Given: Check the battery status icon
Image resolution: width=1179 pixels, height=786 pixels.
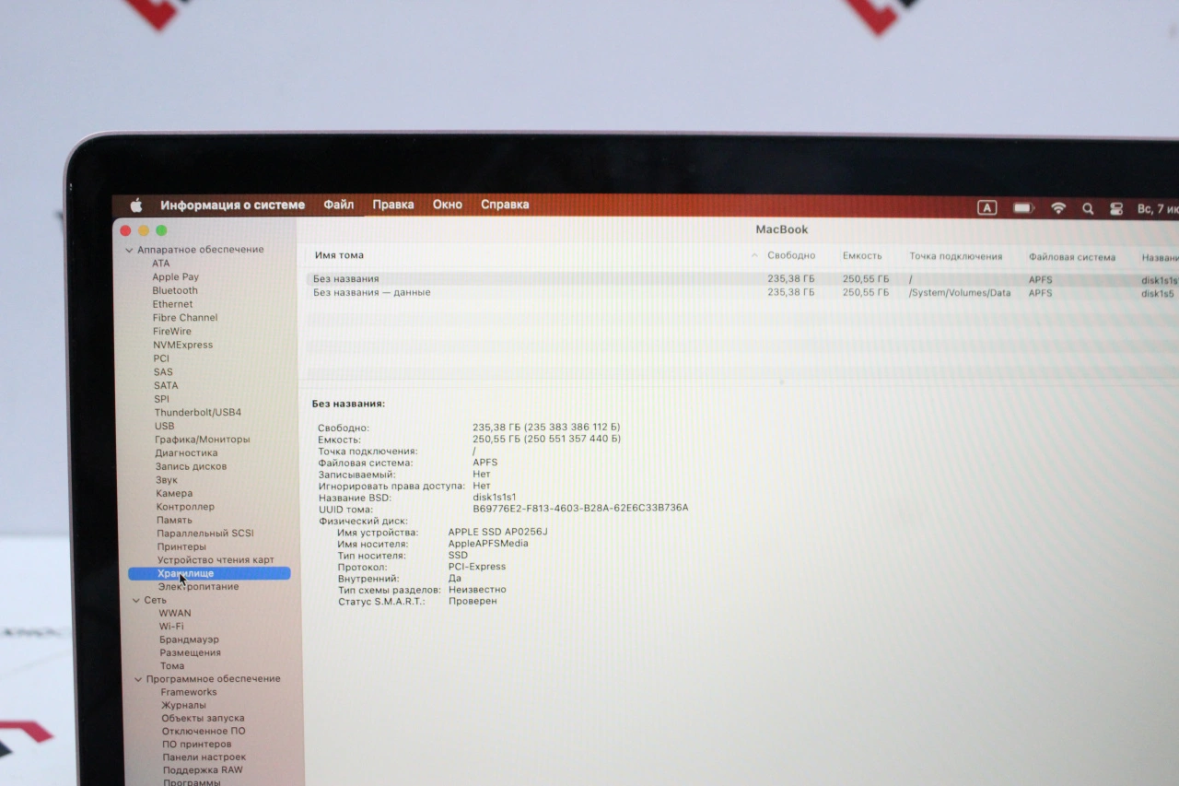Looking at the screenshot, I should [x=1023, y=208].
